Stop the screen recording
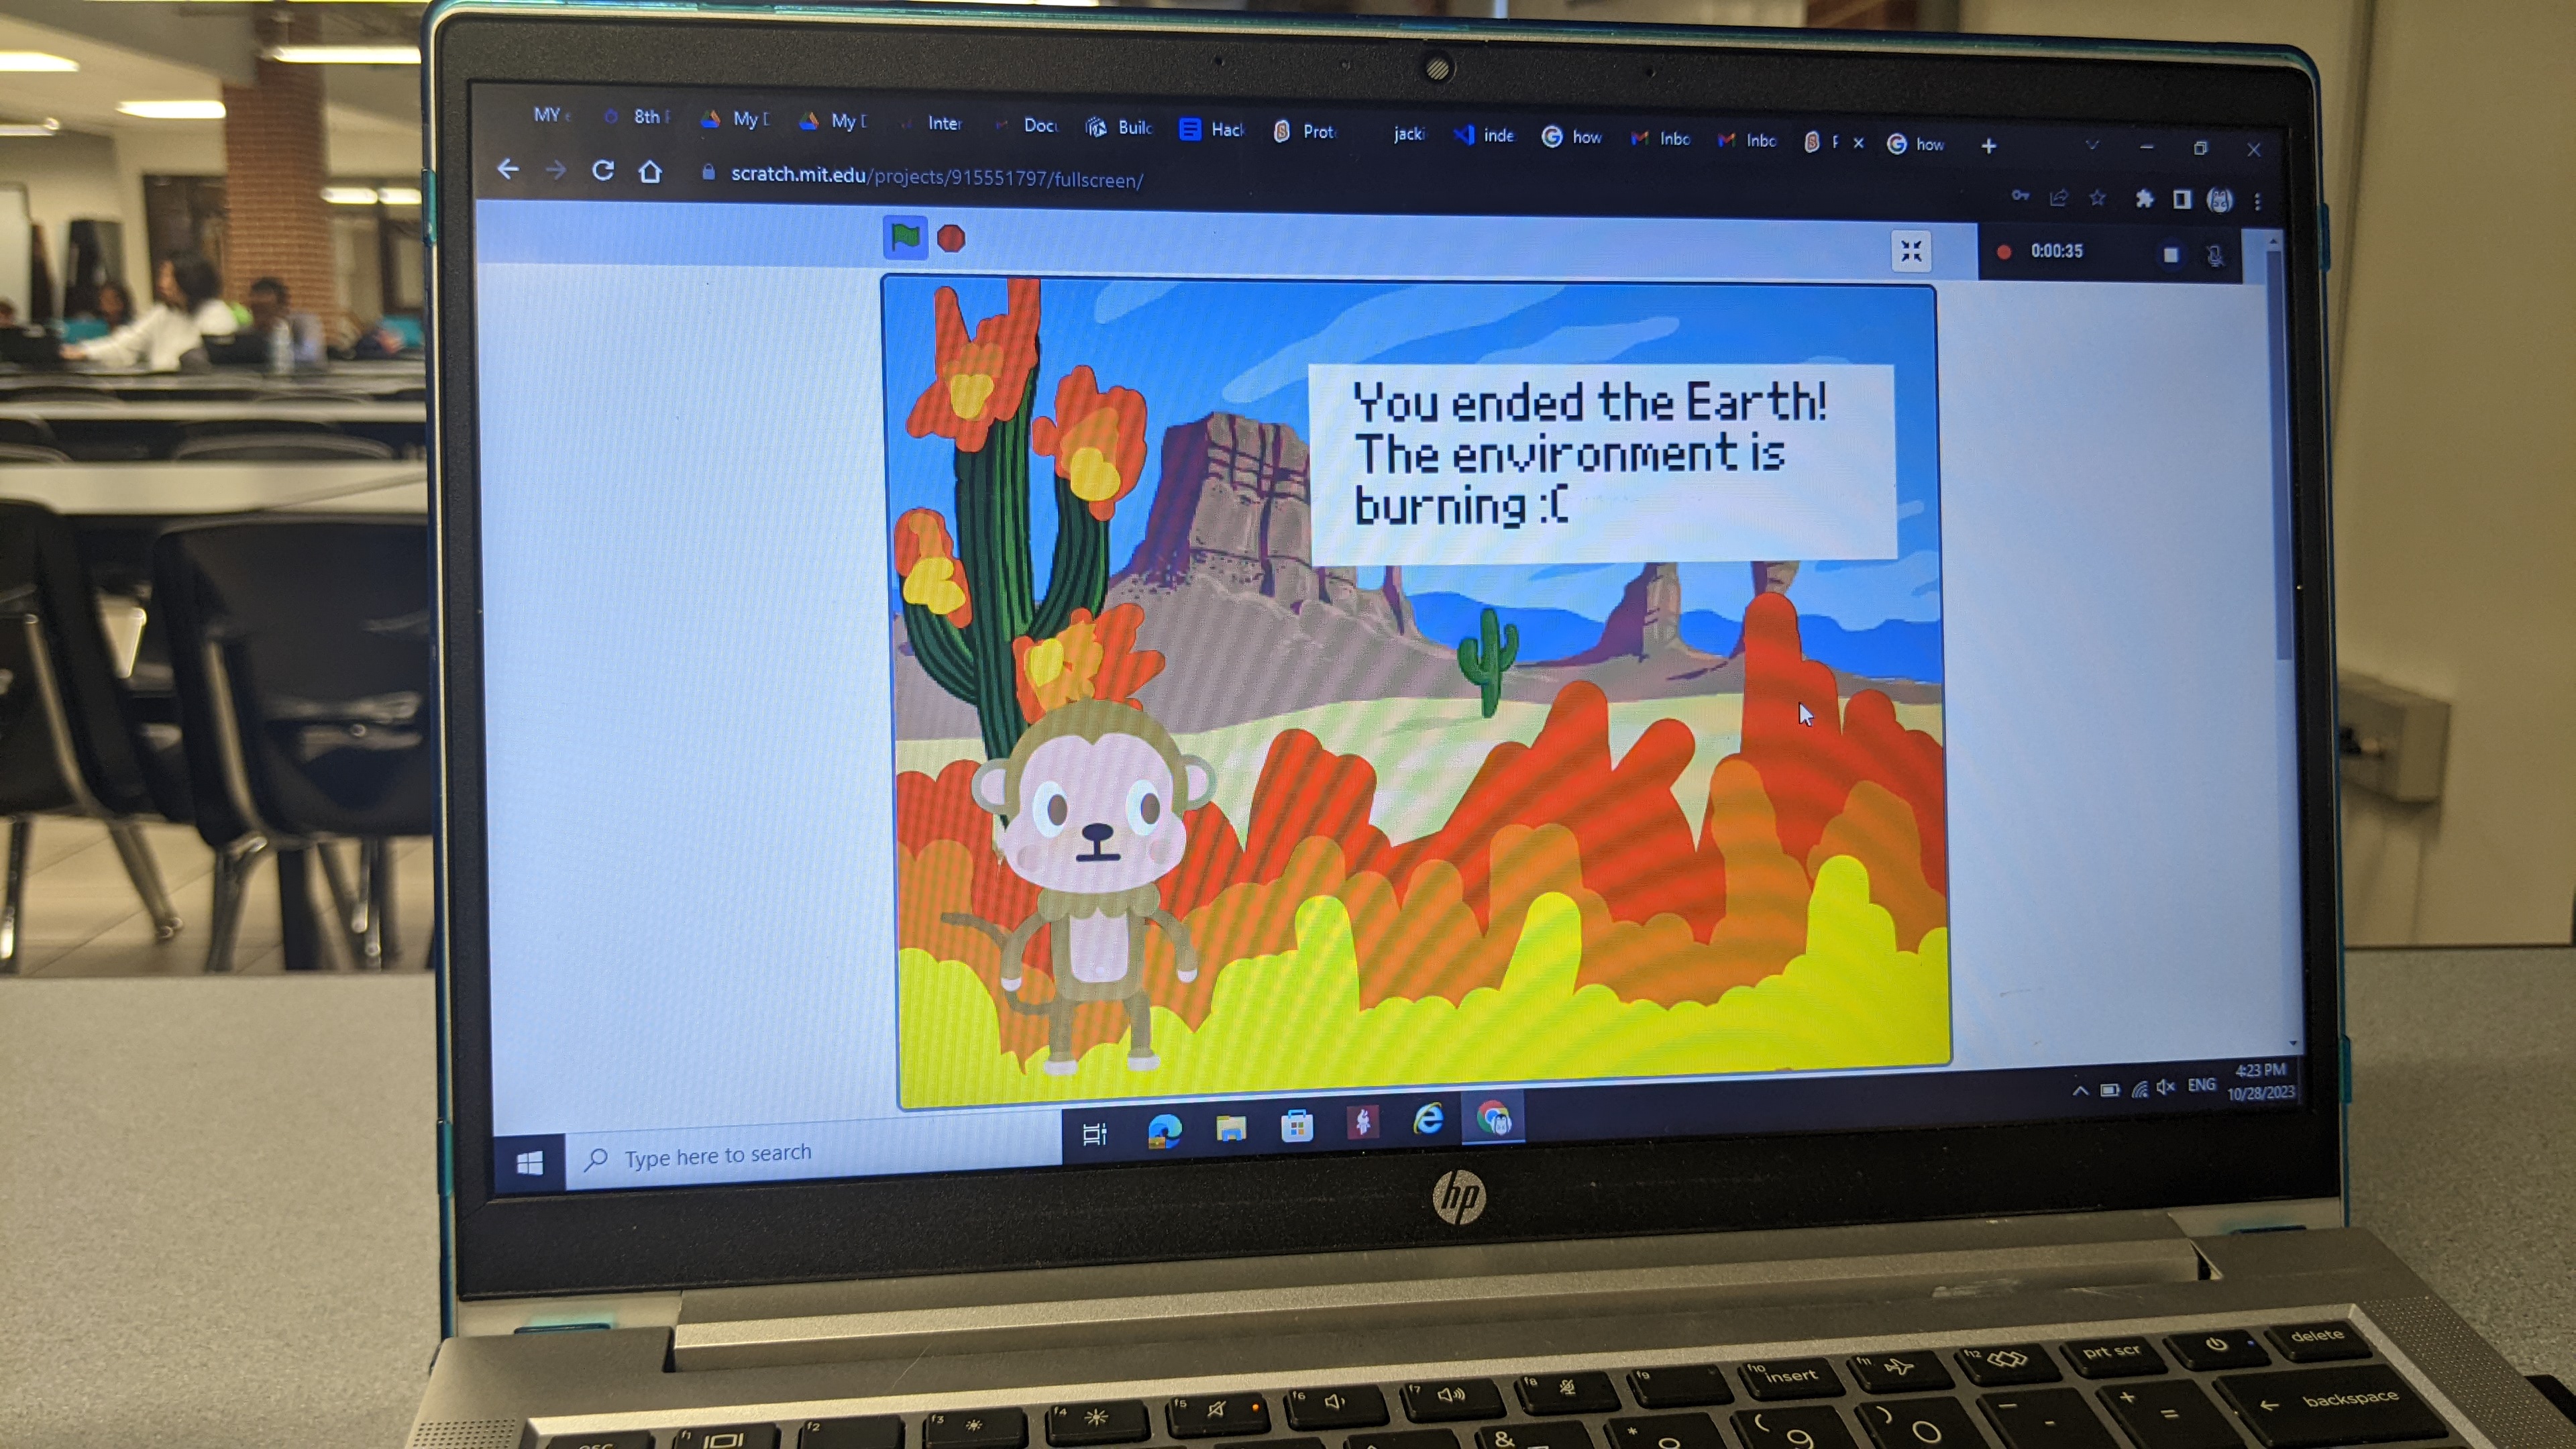Viewport: 2576px width, 1449px height. [2170, 255]
